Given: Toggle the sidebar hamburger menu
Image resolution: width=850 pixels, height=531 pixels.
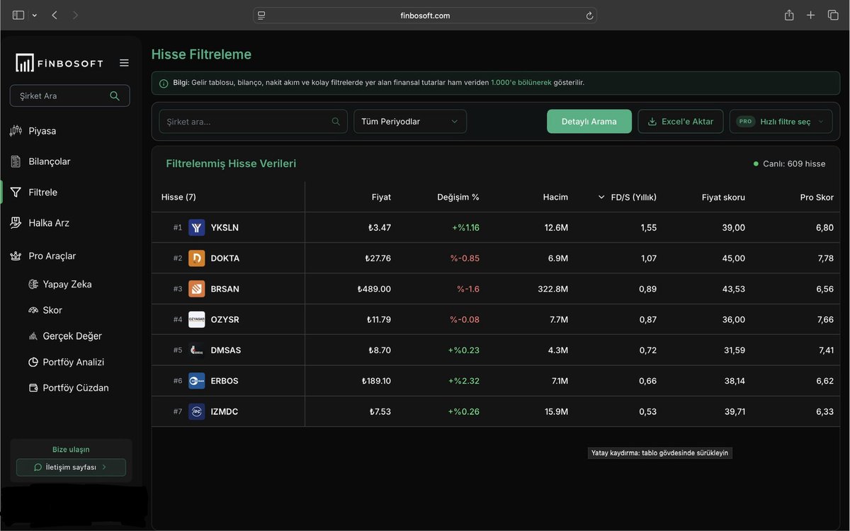Looking at the screenshot, I should [x=124, y=63].
